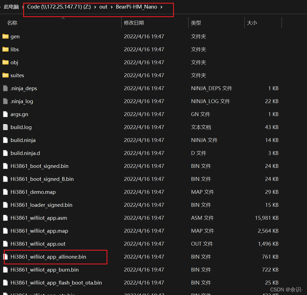
Task: Select the Hi3861_boot_signed_B.bin file name
Action: tap(42, 179)
